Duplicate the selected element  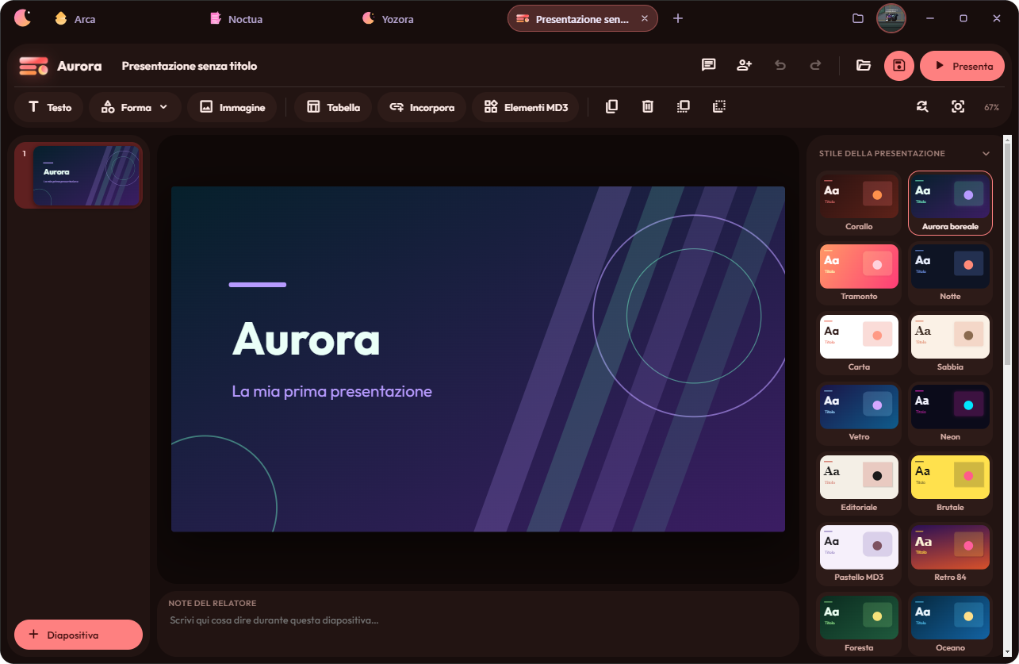pyautogui.click(x=611, y=106)
